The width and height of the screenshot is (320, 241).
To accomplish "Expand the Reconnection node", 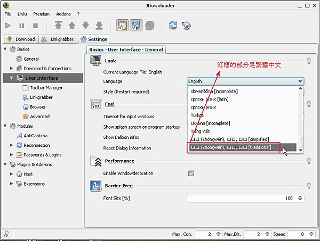I will tap(11, 145).
